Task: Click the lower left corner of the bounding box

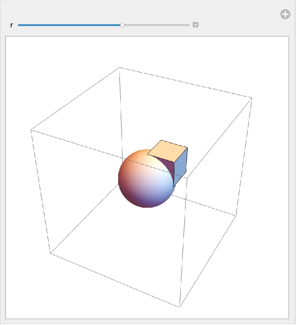Action: click(50, 253)
